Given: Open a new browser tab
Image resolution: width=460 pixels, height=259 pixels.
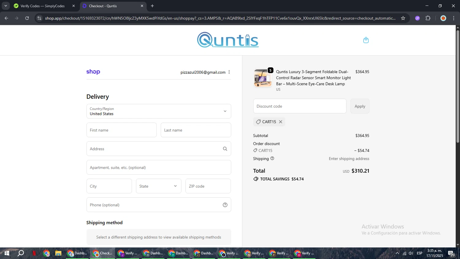Looking at the screenshot, I should pyautogui.click(x=152, y=6).
